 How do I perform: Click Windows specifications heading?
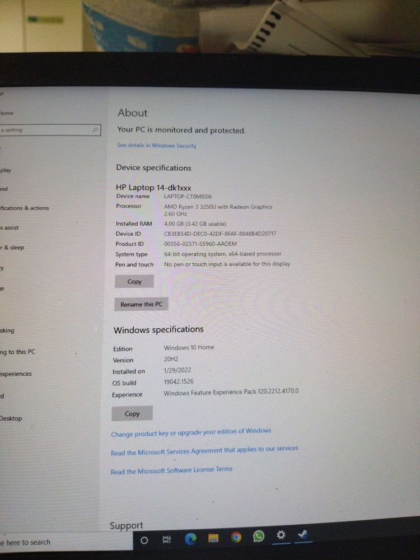(x=158, y=329)
